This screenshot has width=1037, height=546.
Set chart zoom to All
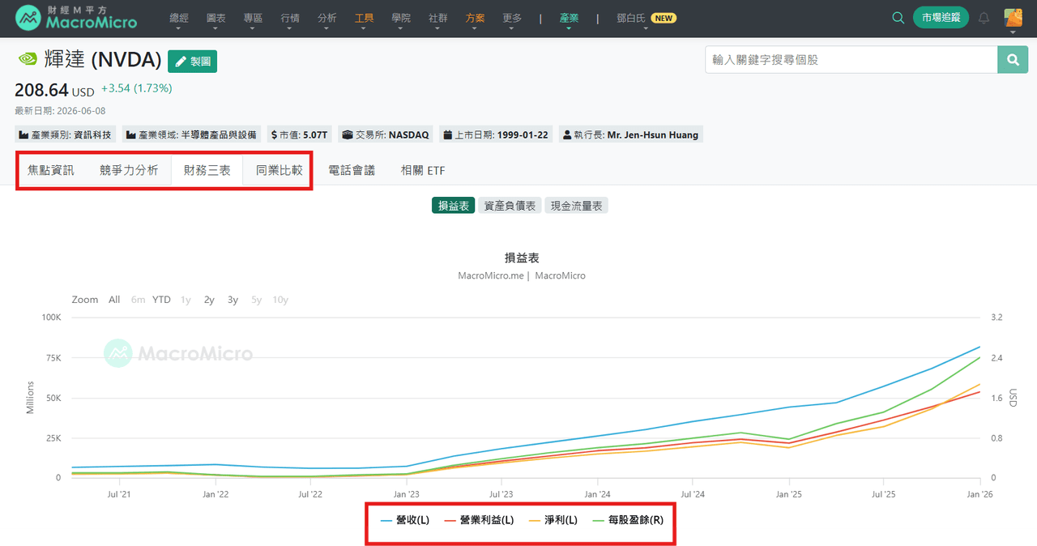(114, 300)
